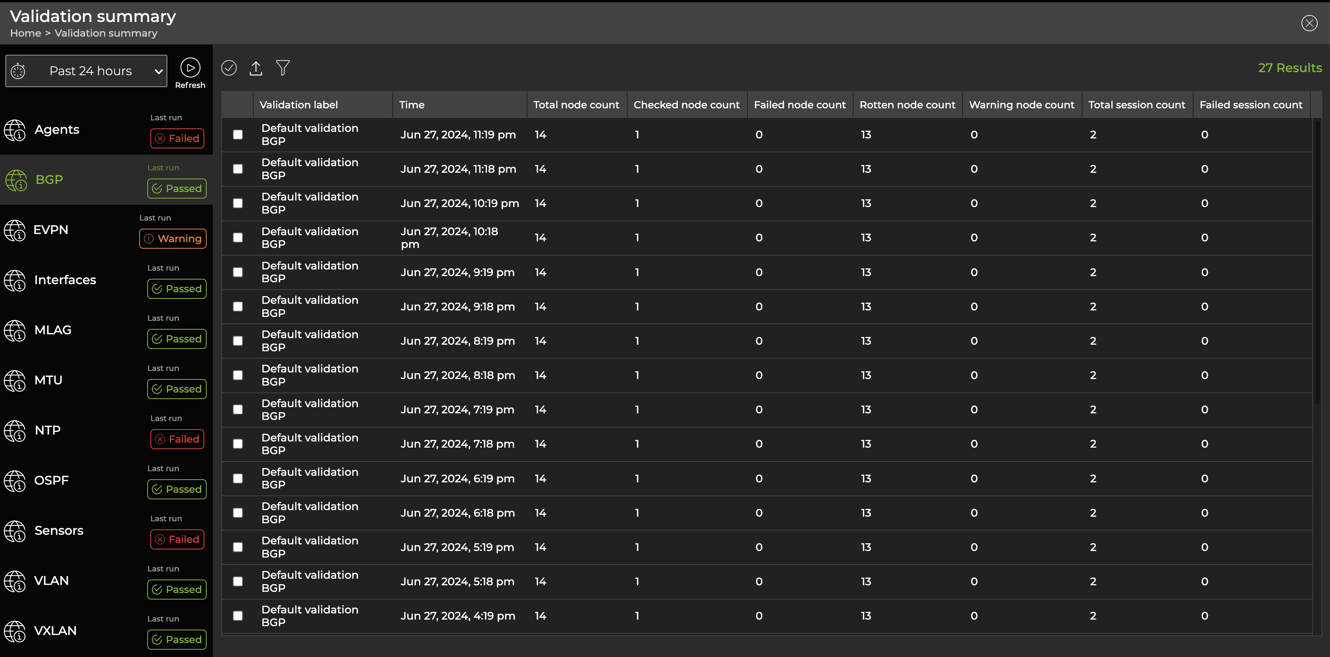1330x657 pixels.
Task: Open the OSPF validation section
Action: point(52,480)
